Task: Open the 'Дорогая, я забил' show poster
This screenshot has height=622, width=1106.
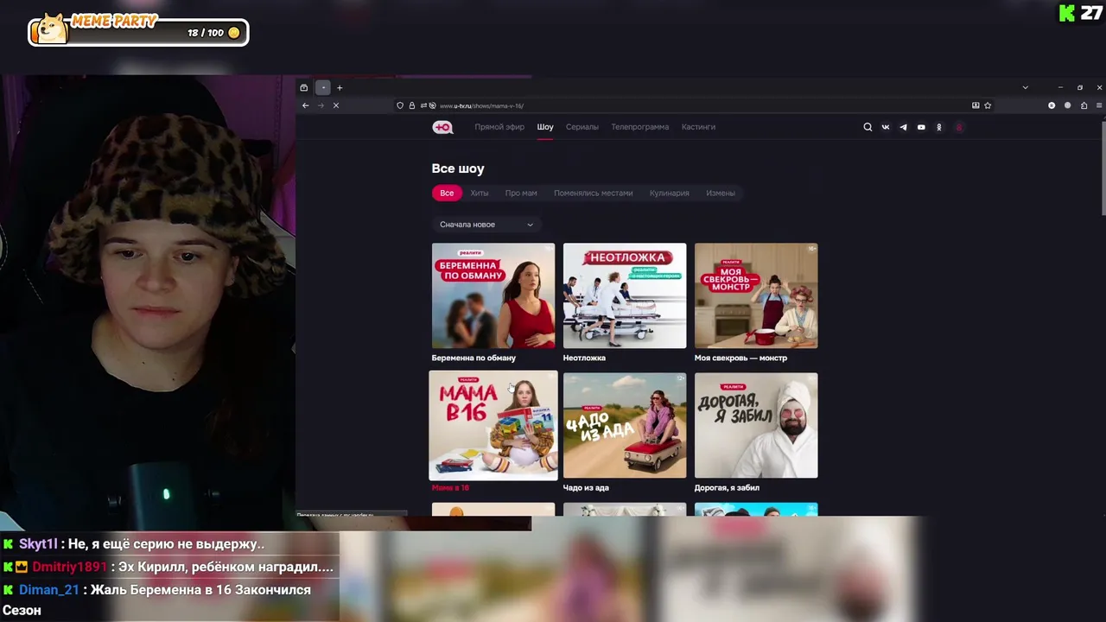Action: pos(756,425)
